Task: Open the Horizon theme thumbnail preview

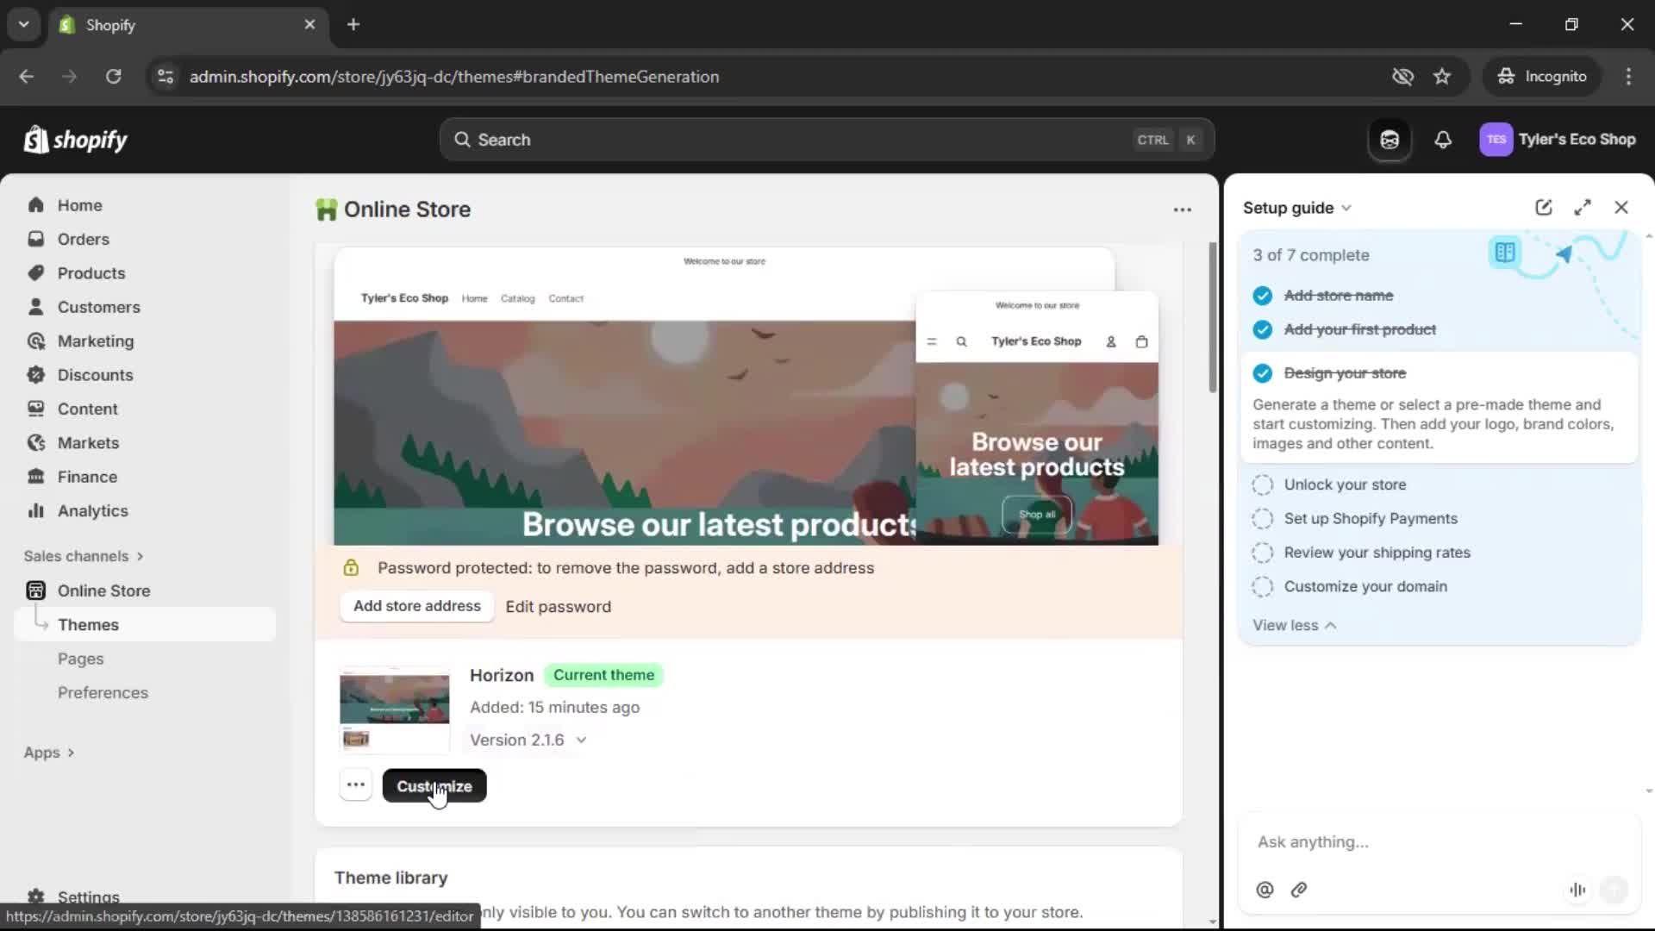Action: [x=393, y=707]
